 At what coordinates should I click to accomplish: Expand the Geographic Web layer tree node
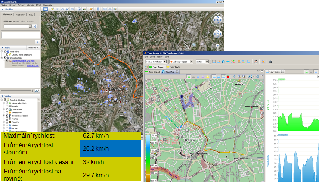[x=4, y=103]
